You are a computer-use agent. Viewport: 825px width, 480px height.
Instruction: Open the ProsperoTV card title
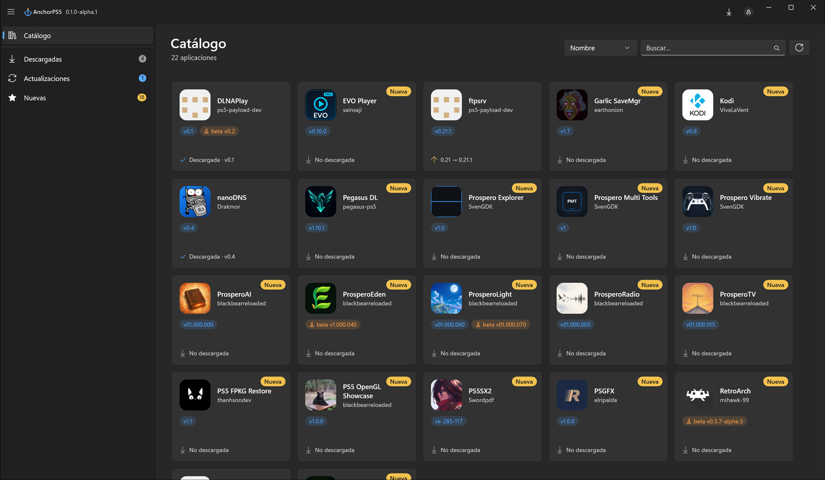tap(738, 294)
